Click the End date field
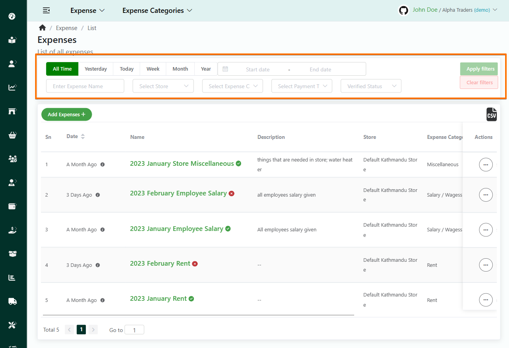509x348 pixels. (x=321, y=69)
